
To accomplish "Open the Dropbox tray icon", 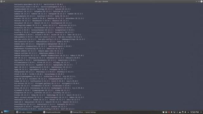I will (x=163, y=112).
